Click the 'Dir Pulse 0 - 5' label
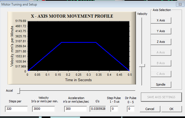 (131, 100)
